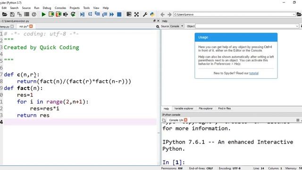Open the Debug menu
The width and height of the screenshot is (302, 170).
(47, 8)
